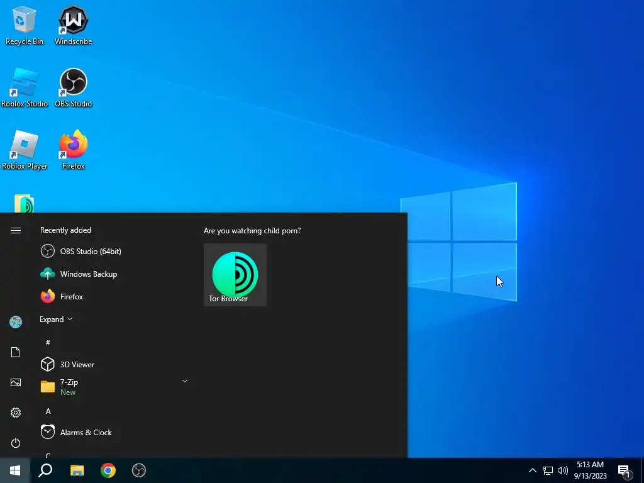Select the OBS Studio desktop shortcut

pos(74,88)
